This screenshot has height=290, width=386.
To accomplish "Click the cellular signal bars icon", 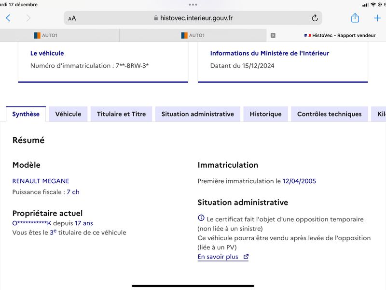I will (x=366, y=5).
